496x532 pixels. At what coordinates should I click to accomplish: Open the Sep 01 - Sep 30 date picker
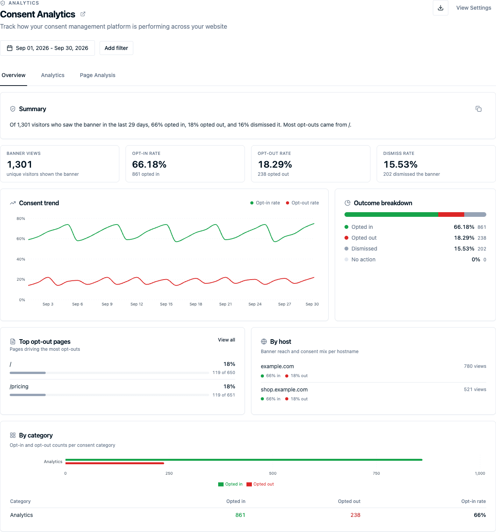pyautogui.click(x=47, y=48)
